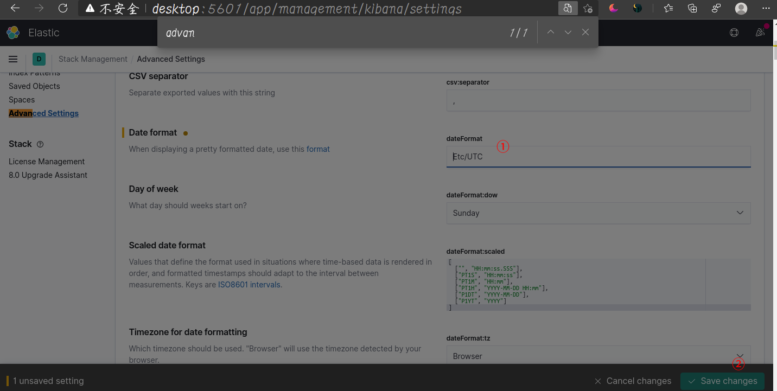Click the D space avatar

tap(39, 59)
